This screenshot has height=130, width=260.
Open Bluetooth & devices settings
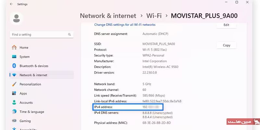point(34,66)
